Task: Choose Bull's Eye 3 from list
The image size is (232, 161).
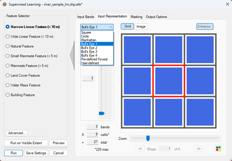Action: tap(97, 51)
